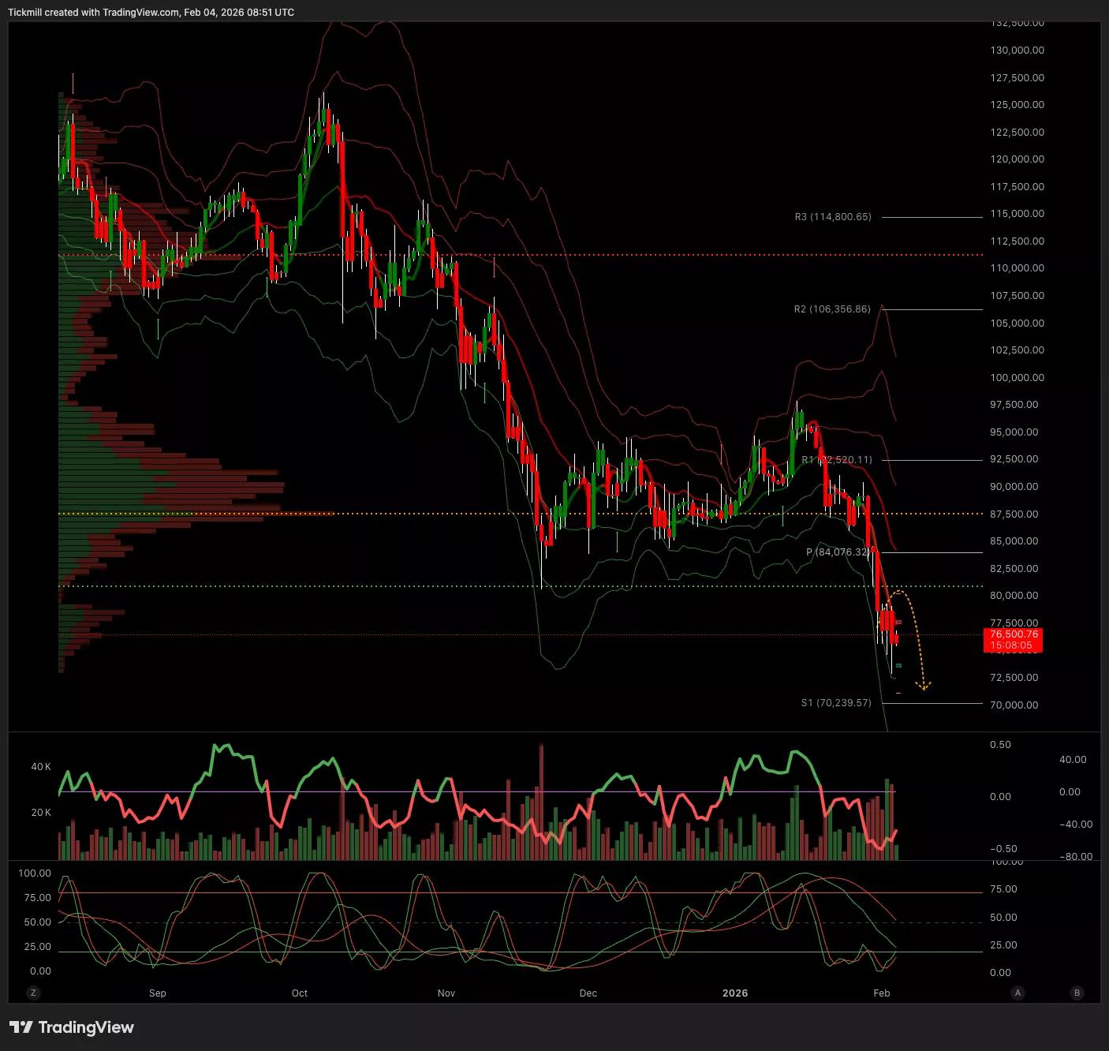The width and height of the screenshot is (1109, 1051).
Task: Click the 100,000.00 price axis level
Action: [1017, 377]
